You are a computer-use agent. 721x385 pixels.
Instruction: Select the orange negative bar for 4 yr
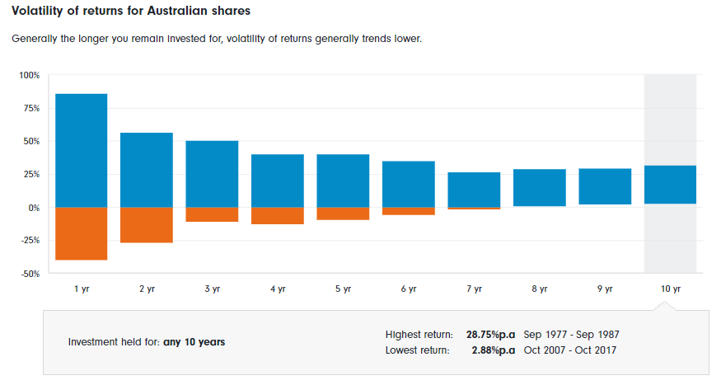click(x=278, y=216)
